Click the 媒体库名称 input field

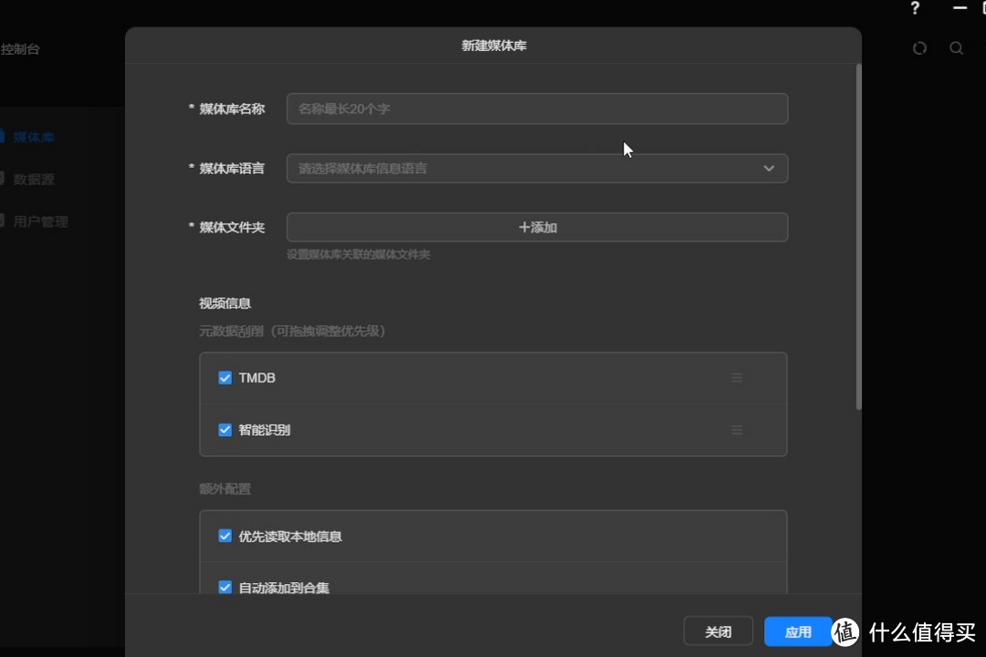tap(537, 109)
